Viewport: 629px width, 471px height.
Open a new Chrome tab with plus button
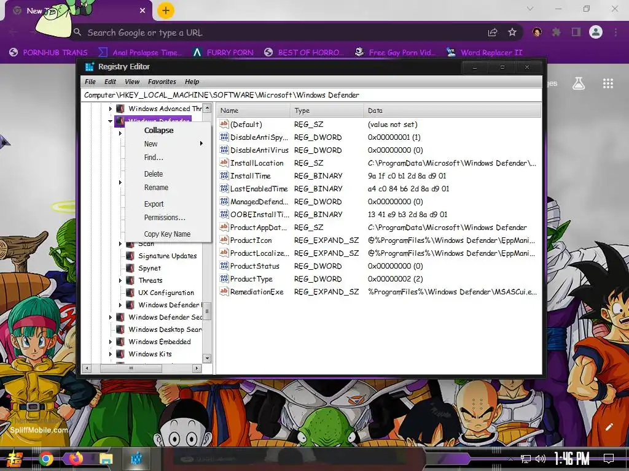(x=166, y=10)
